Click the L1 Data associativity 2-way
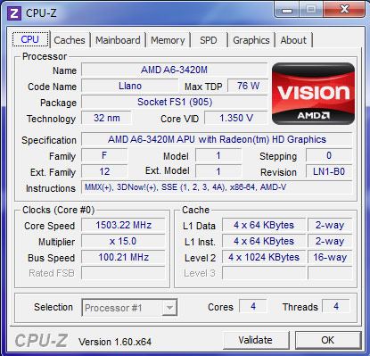Viewport: 370px width, 356px height. 330,225
